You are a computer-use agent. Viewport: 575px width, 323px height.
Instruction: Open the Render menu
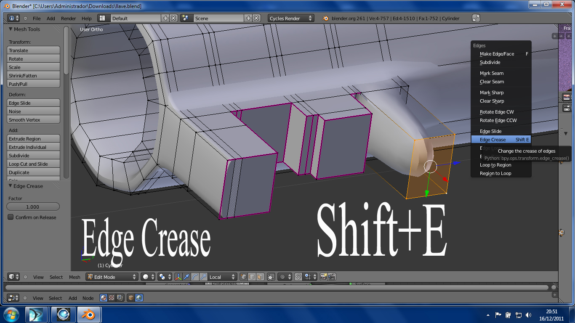point(69,19)
